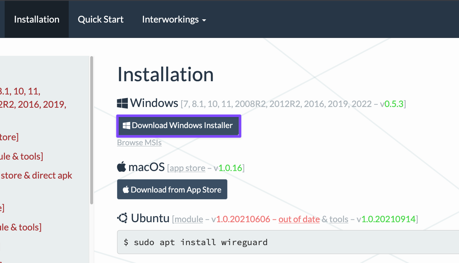Expand the Interworkings dropdown menu
The height and width of the screenshot is (263, 459).
(x=174, y=19)
